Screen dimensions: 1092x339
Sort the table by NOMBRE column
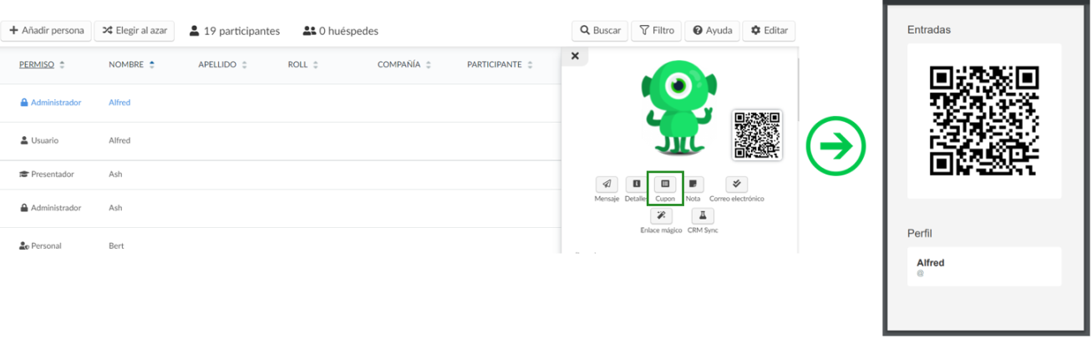131,64
